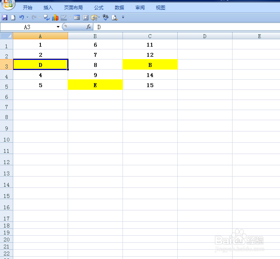Click the pen underline drawing icon
Screen dimensions: 280x259
63,17
